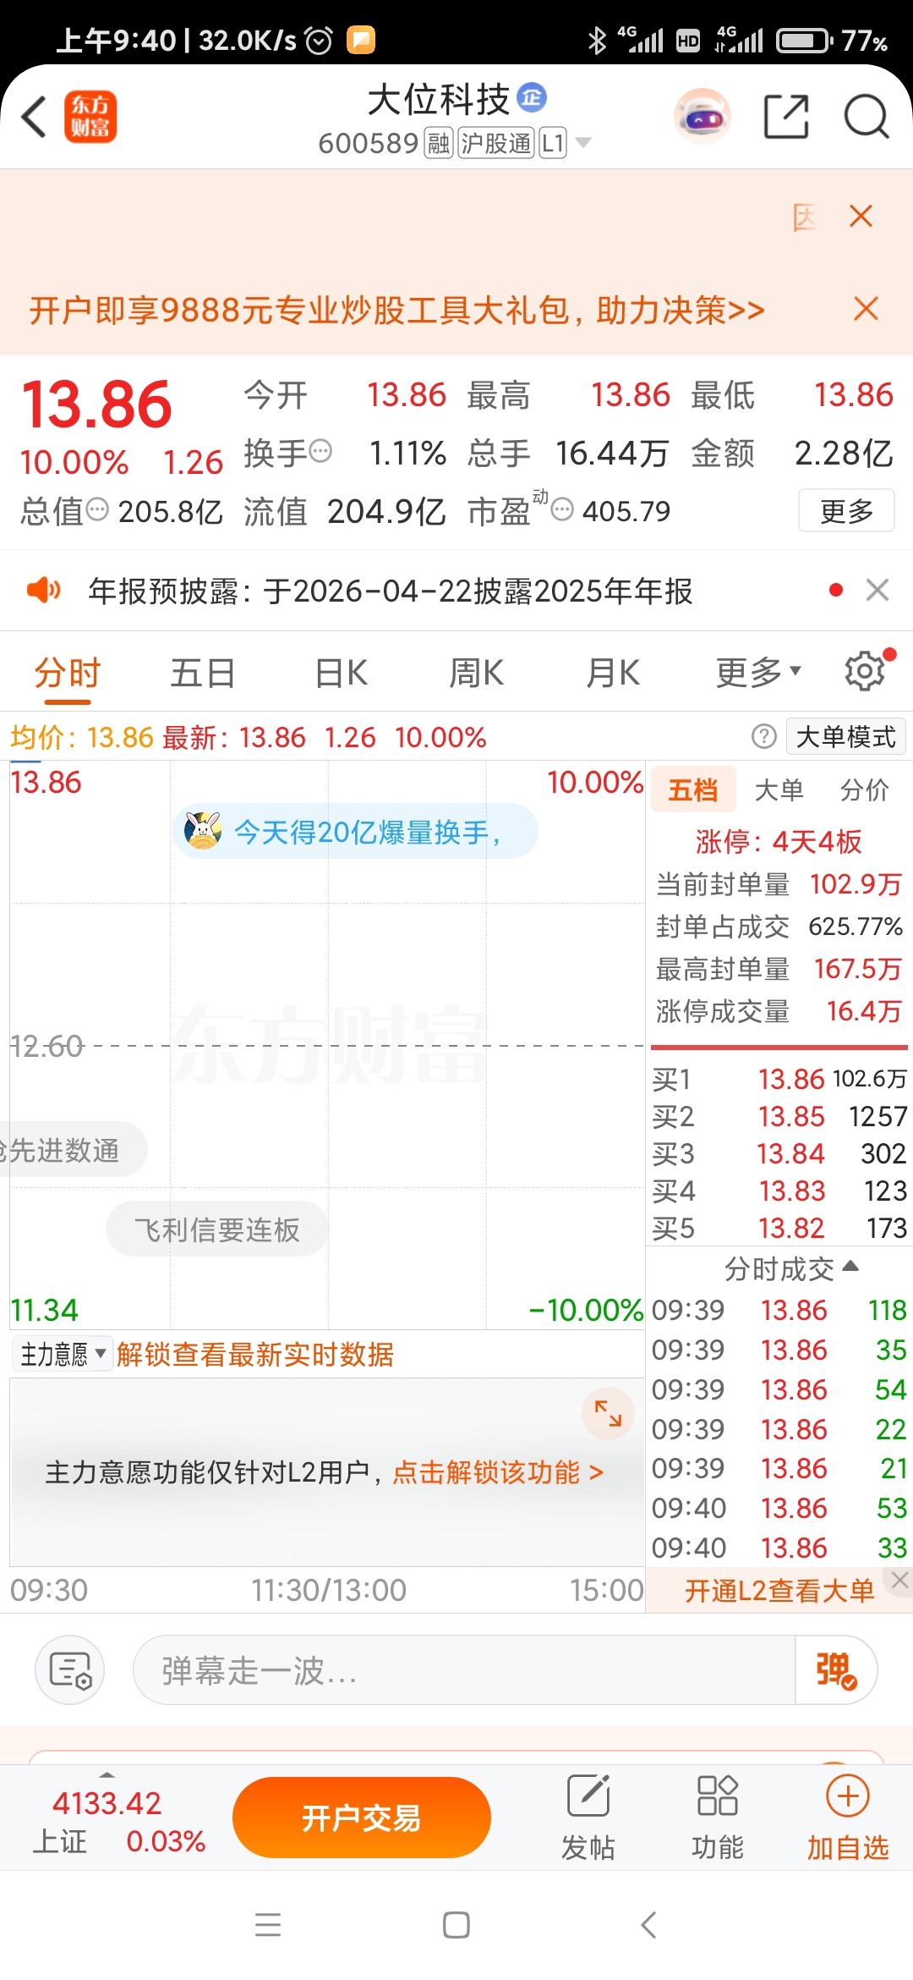Tap the 沪股通 tag
Screen dimensions: 913x1980
496,143
